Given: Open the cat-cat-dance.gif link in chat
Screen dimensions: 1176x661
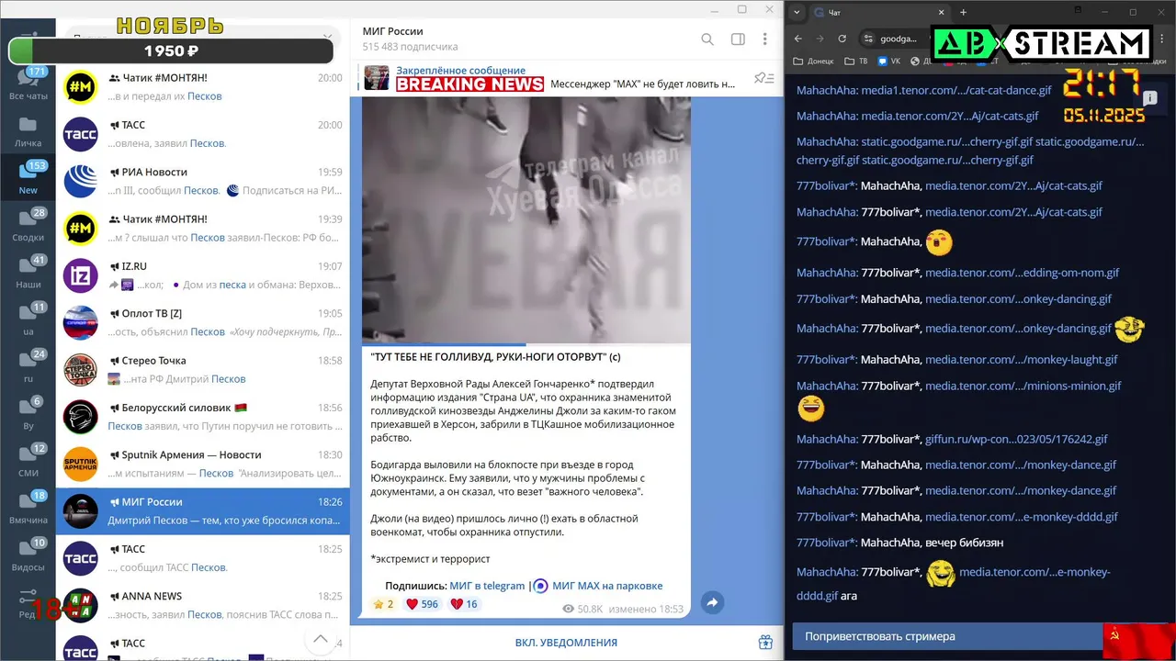Looking at the screenshot, I should pyautogui.click(x=956, y=91).
